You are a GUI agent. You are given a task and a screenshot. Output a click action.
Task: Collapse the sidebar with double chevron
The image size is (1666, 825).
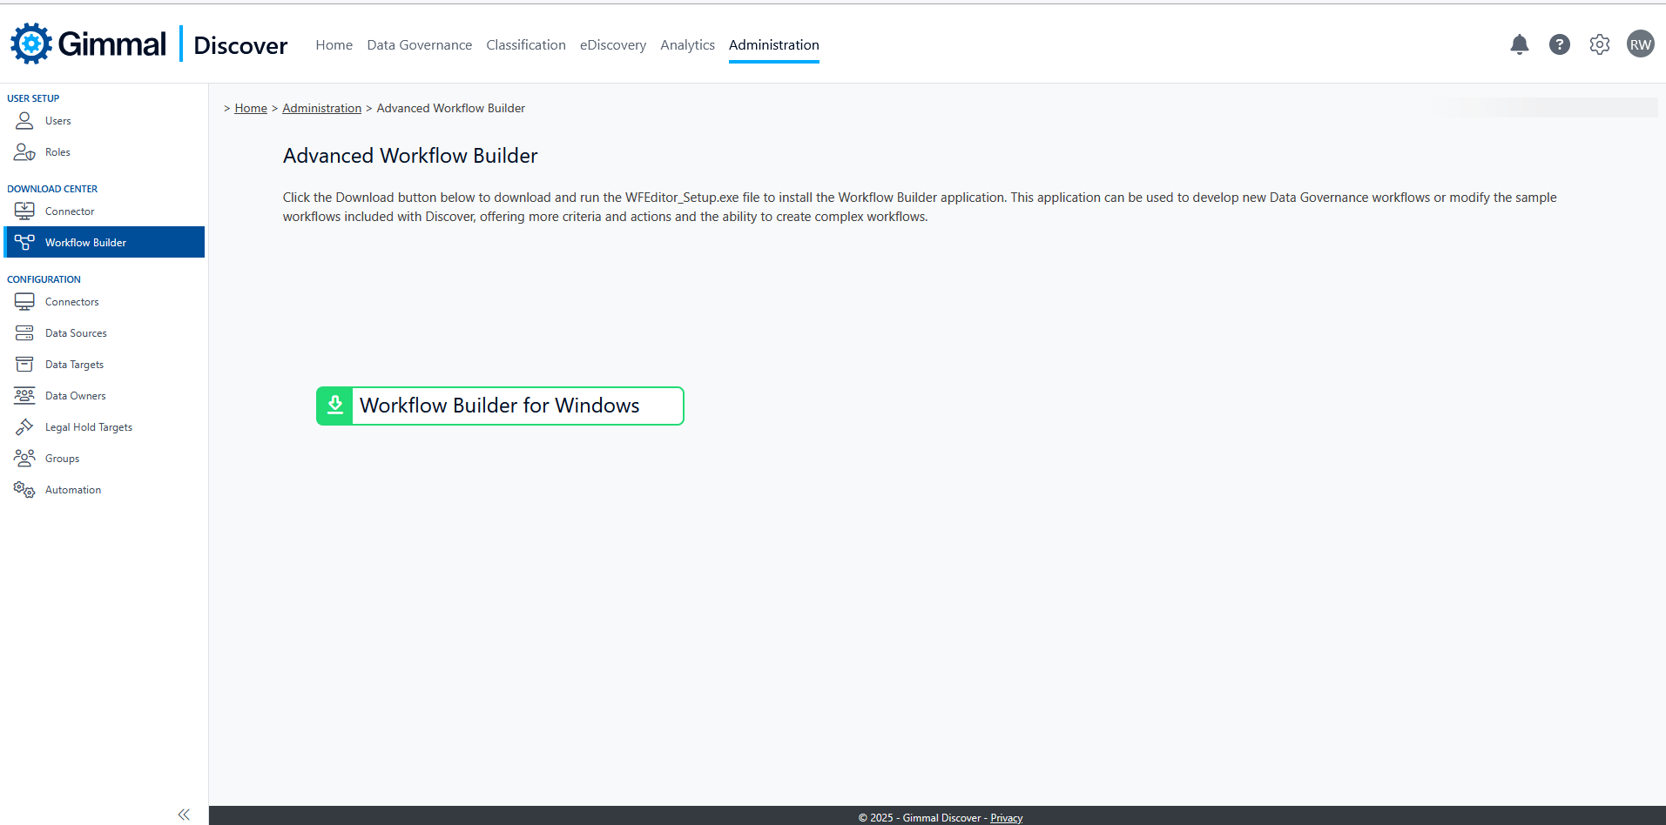point(184,815)
